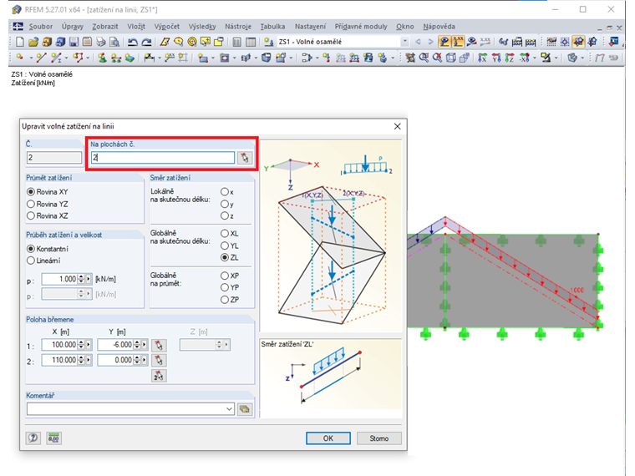The height and width of the screenshot is (476, 635).
Task: Switch to view in Y direction
Action: tap(496, 58)
